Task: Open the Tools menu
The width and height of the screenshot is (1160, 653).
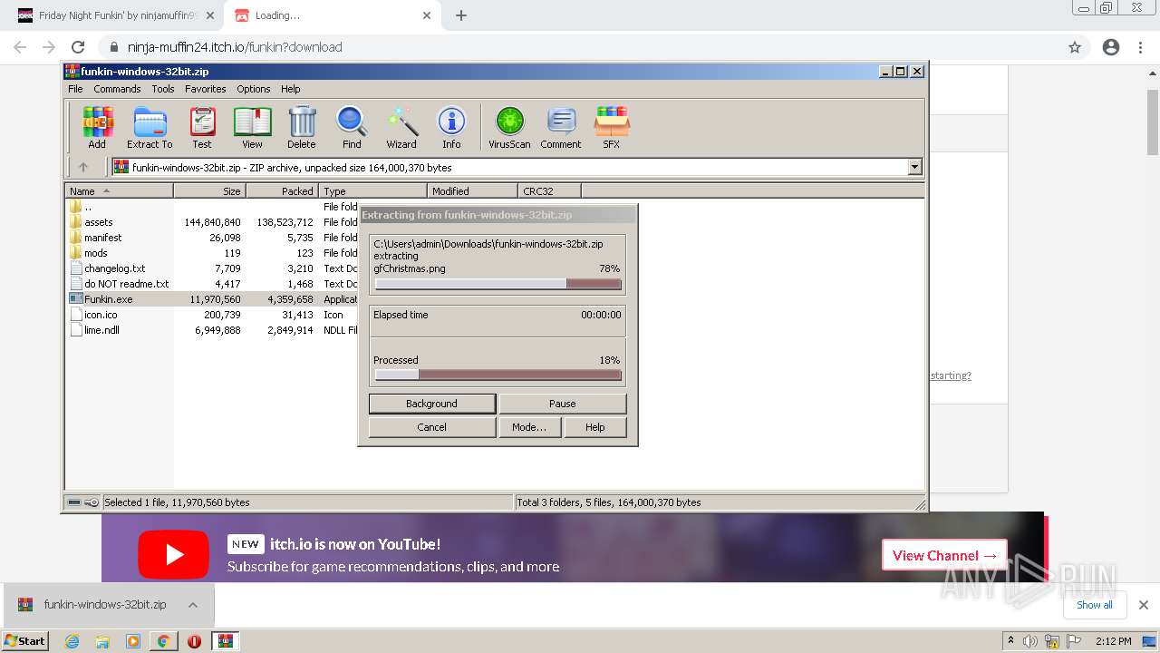Action: [x=163, y=89]
